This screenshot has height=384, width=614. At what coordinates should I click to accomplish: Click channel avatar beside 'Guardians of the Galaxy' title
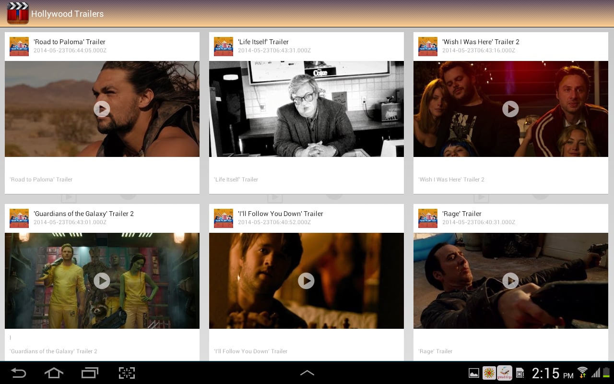pyautogui.click(x=19, y=218)
